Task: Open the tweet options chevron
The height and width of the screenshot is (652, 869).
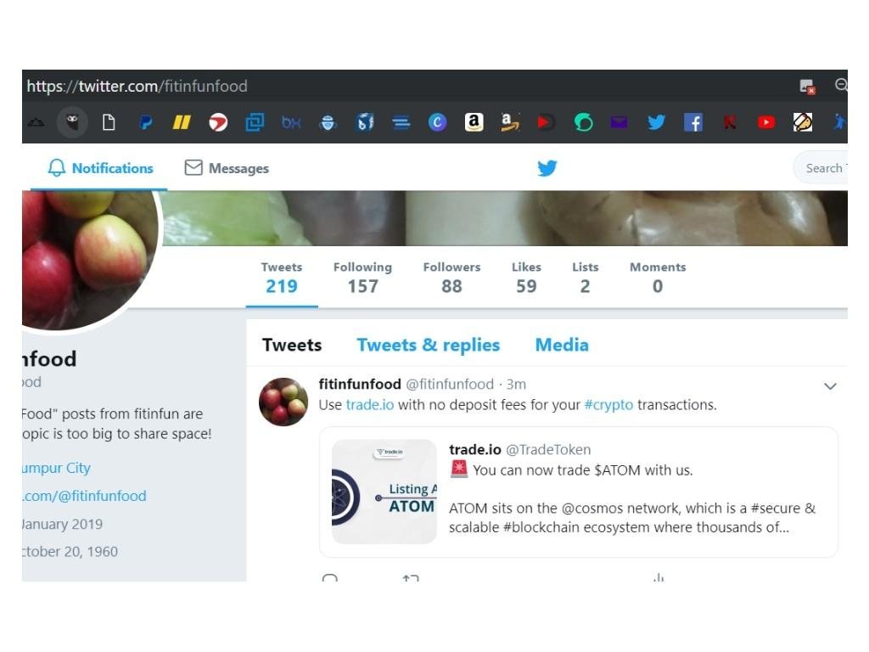Action: tap(830, 386)
